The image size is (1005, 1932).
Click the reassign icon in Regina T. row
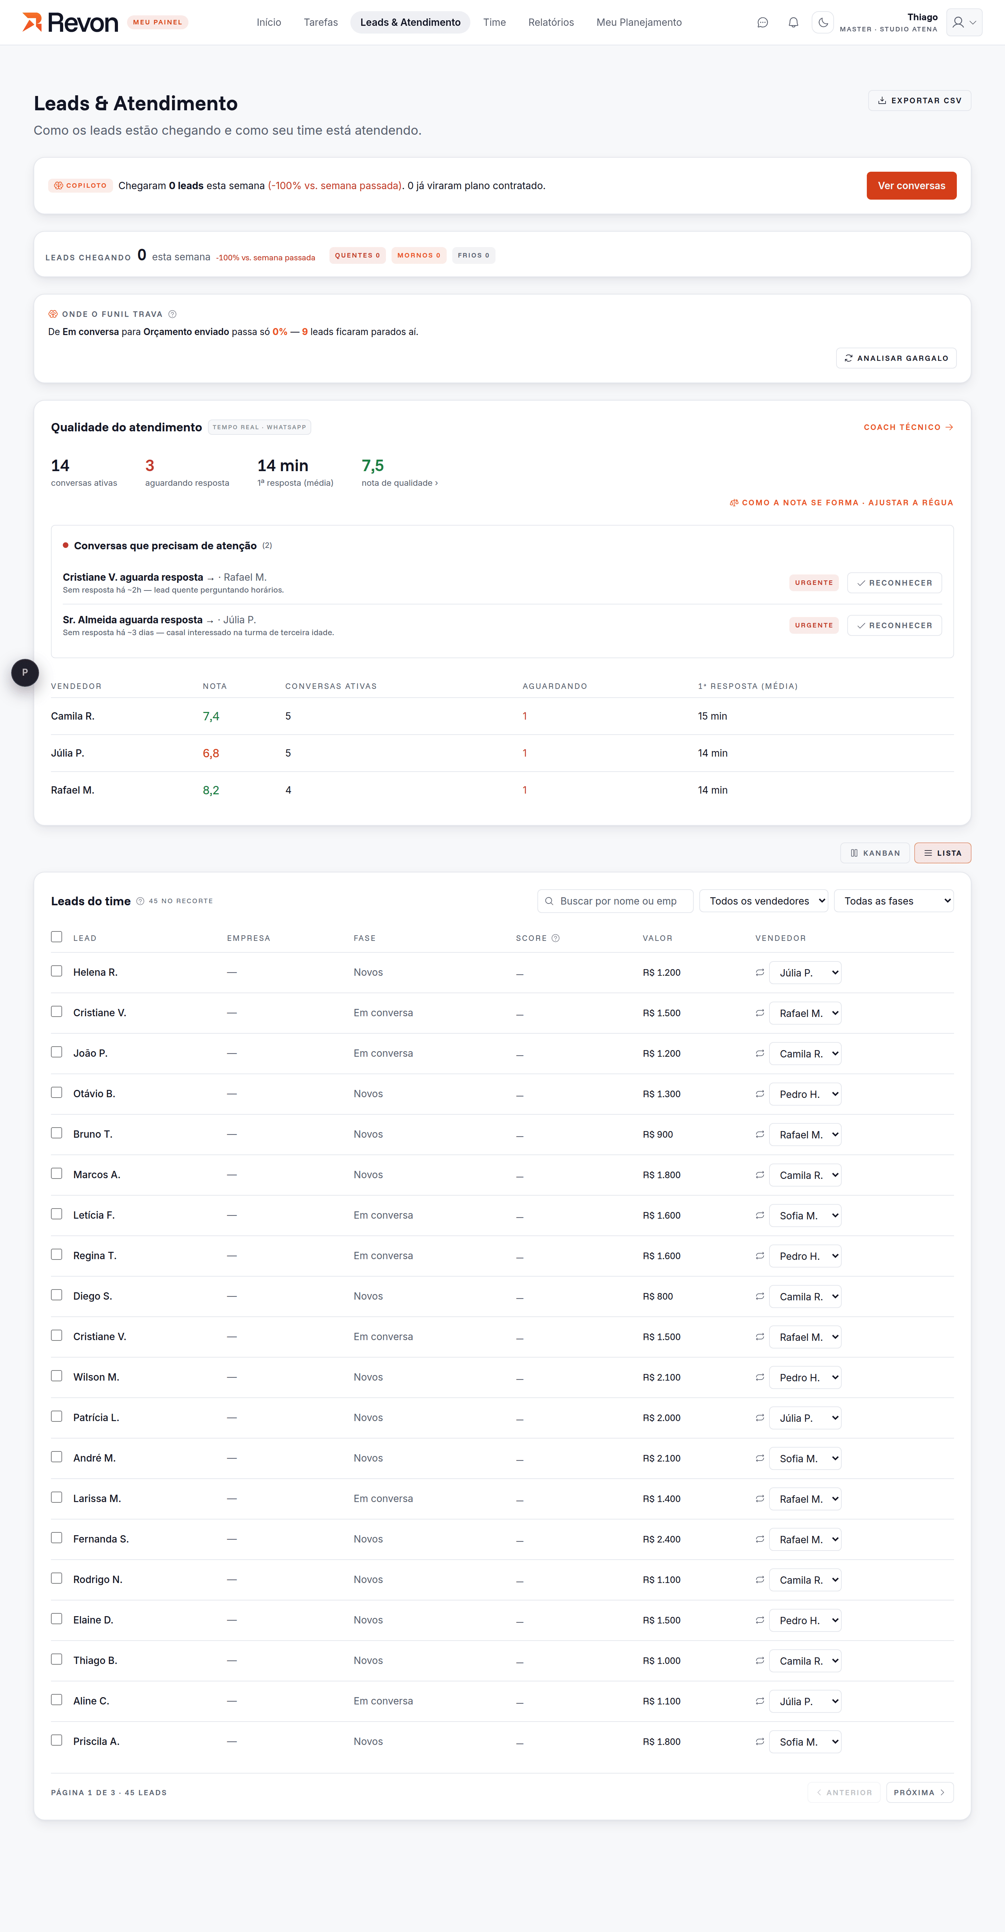click(760, 1256)
